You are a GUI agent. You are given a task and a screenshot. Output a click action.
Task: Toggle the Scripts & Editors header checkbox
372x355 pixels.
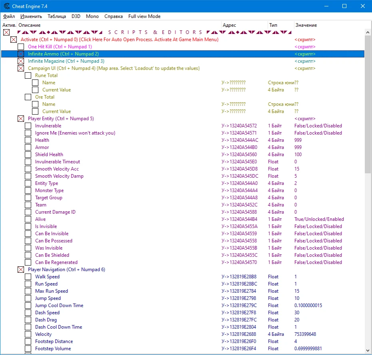tap(6, 32)
